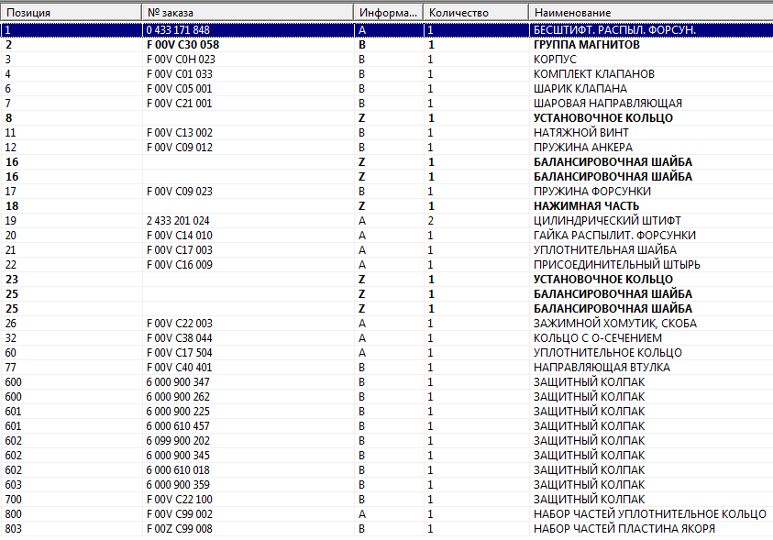This screenshot has height=540, width=773.
Task: Click order number 6 000 900 347
Action: click(x=178, y=382)
